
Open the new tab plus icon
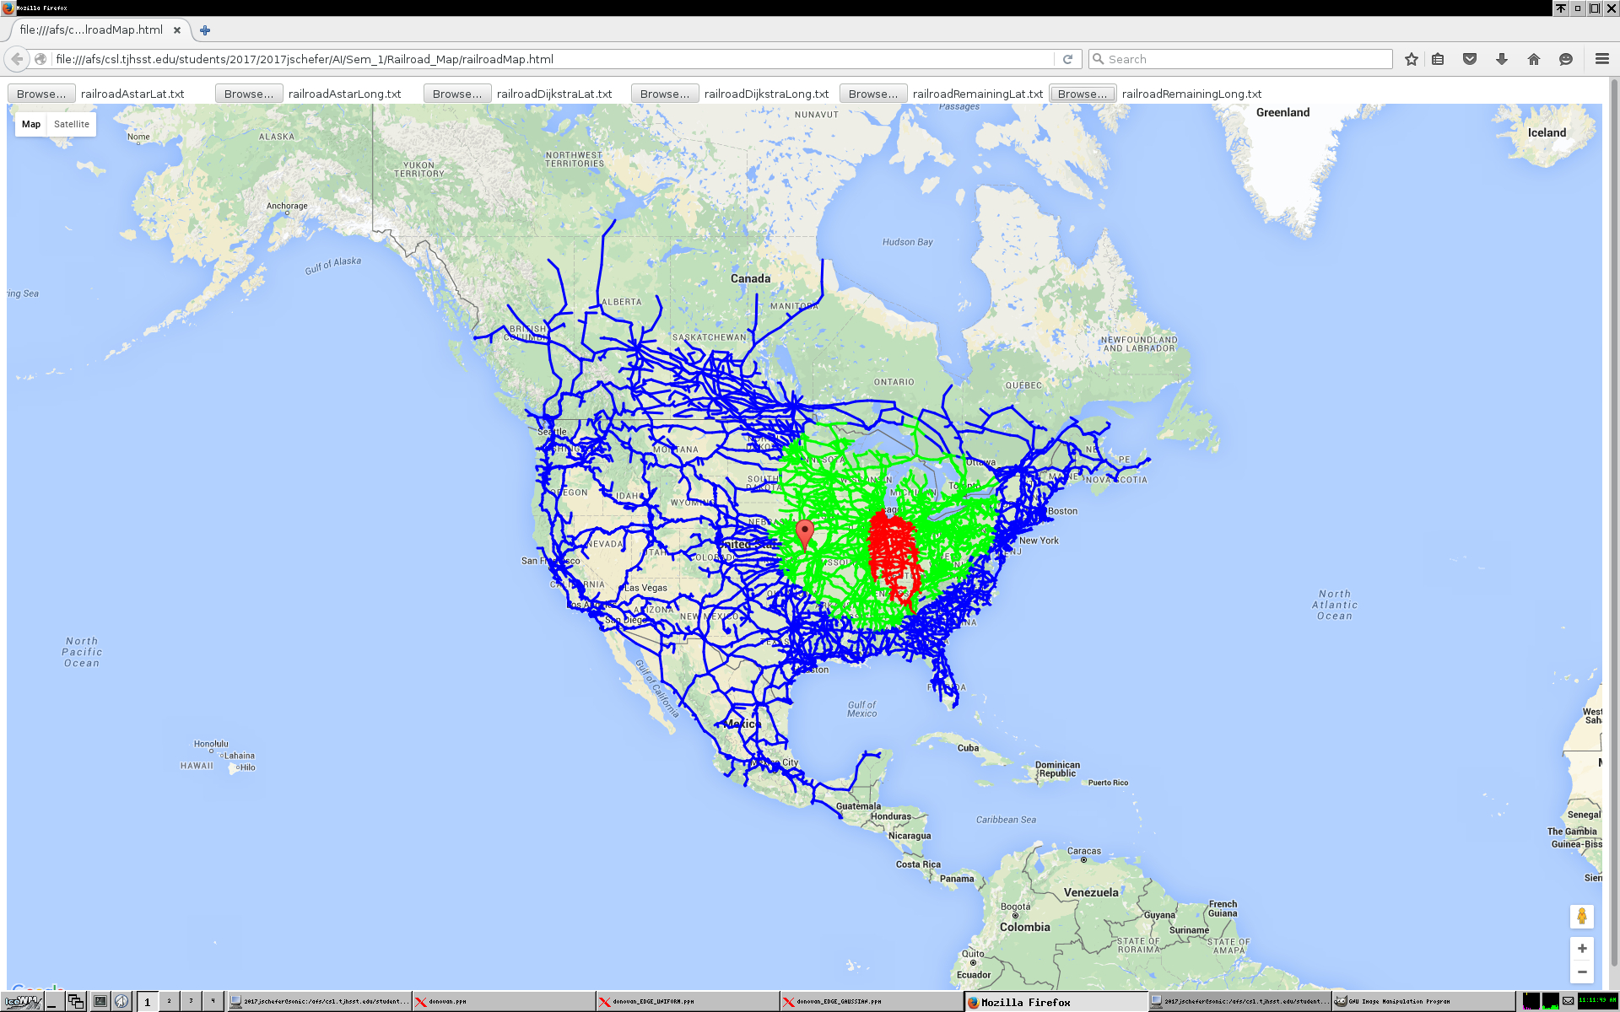pos(205,30)
